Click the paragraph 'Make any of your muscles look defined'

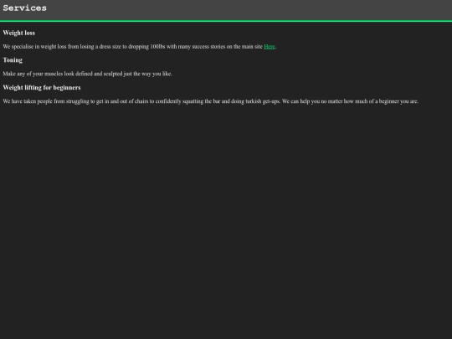pyautogui.click(x=88, y=74)
